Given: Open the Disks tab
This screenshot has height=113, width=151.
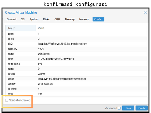Looking at the screenshot, I should [x=47, y=19].
